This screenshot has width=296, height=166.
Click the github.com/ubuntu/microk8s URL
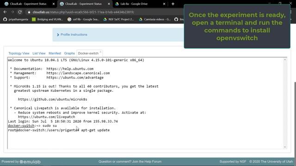click(x=52, y=100)
